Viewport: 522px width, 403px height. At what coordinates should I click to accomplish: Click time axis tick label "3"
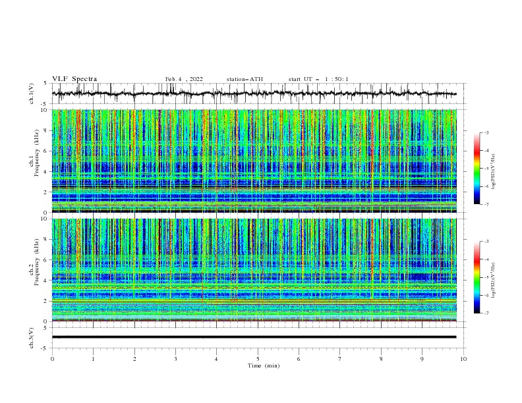[175, 359]
